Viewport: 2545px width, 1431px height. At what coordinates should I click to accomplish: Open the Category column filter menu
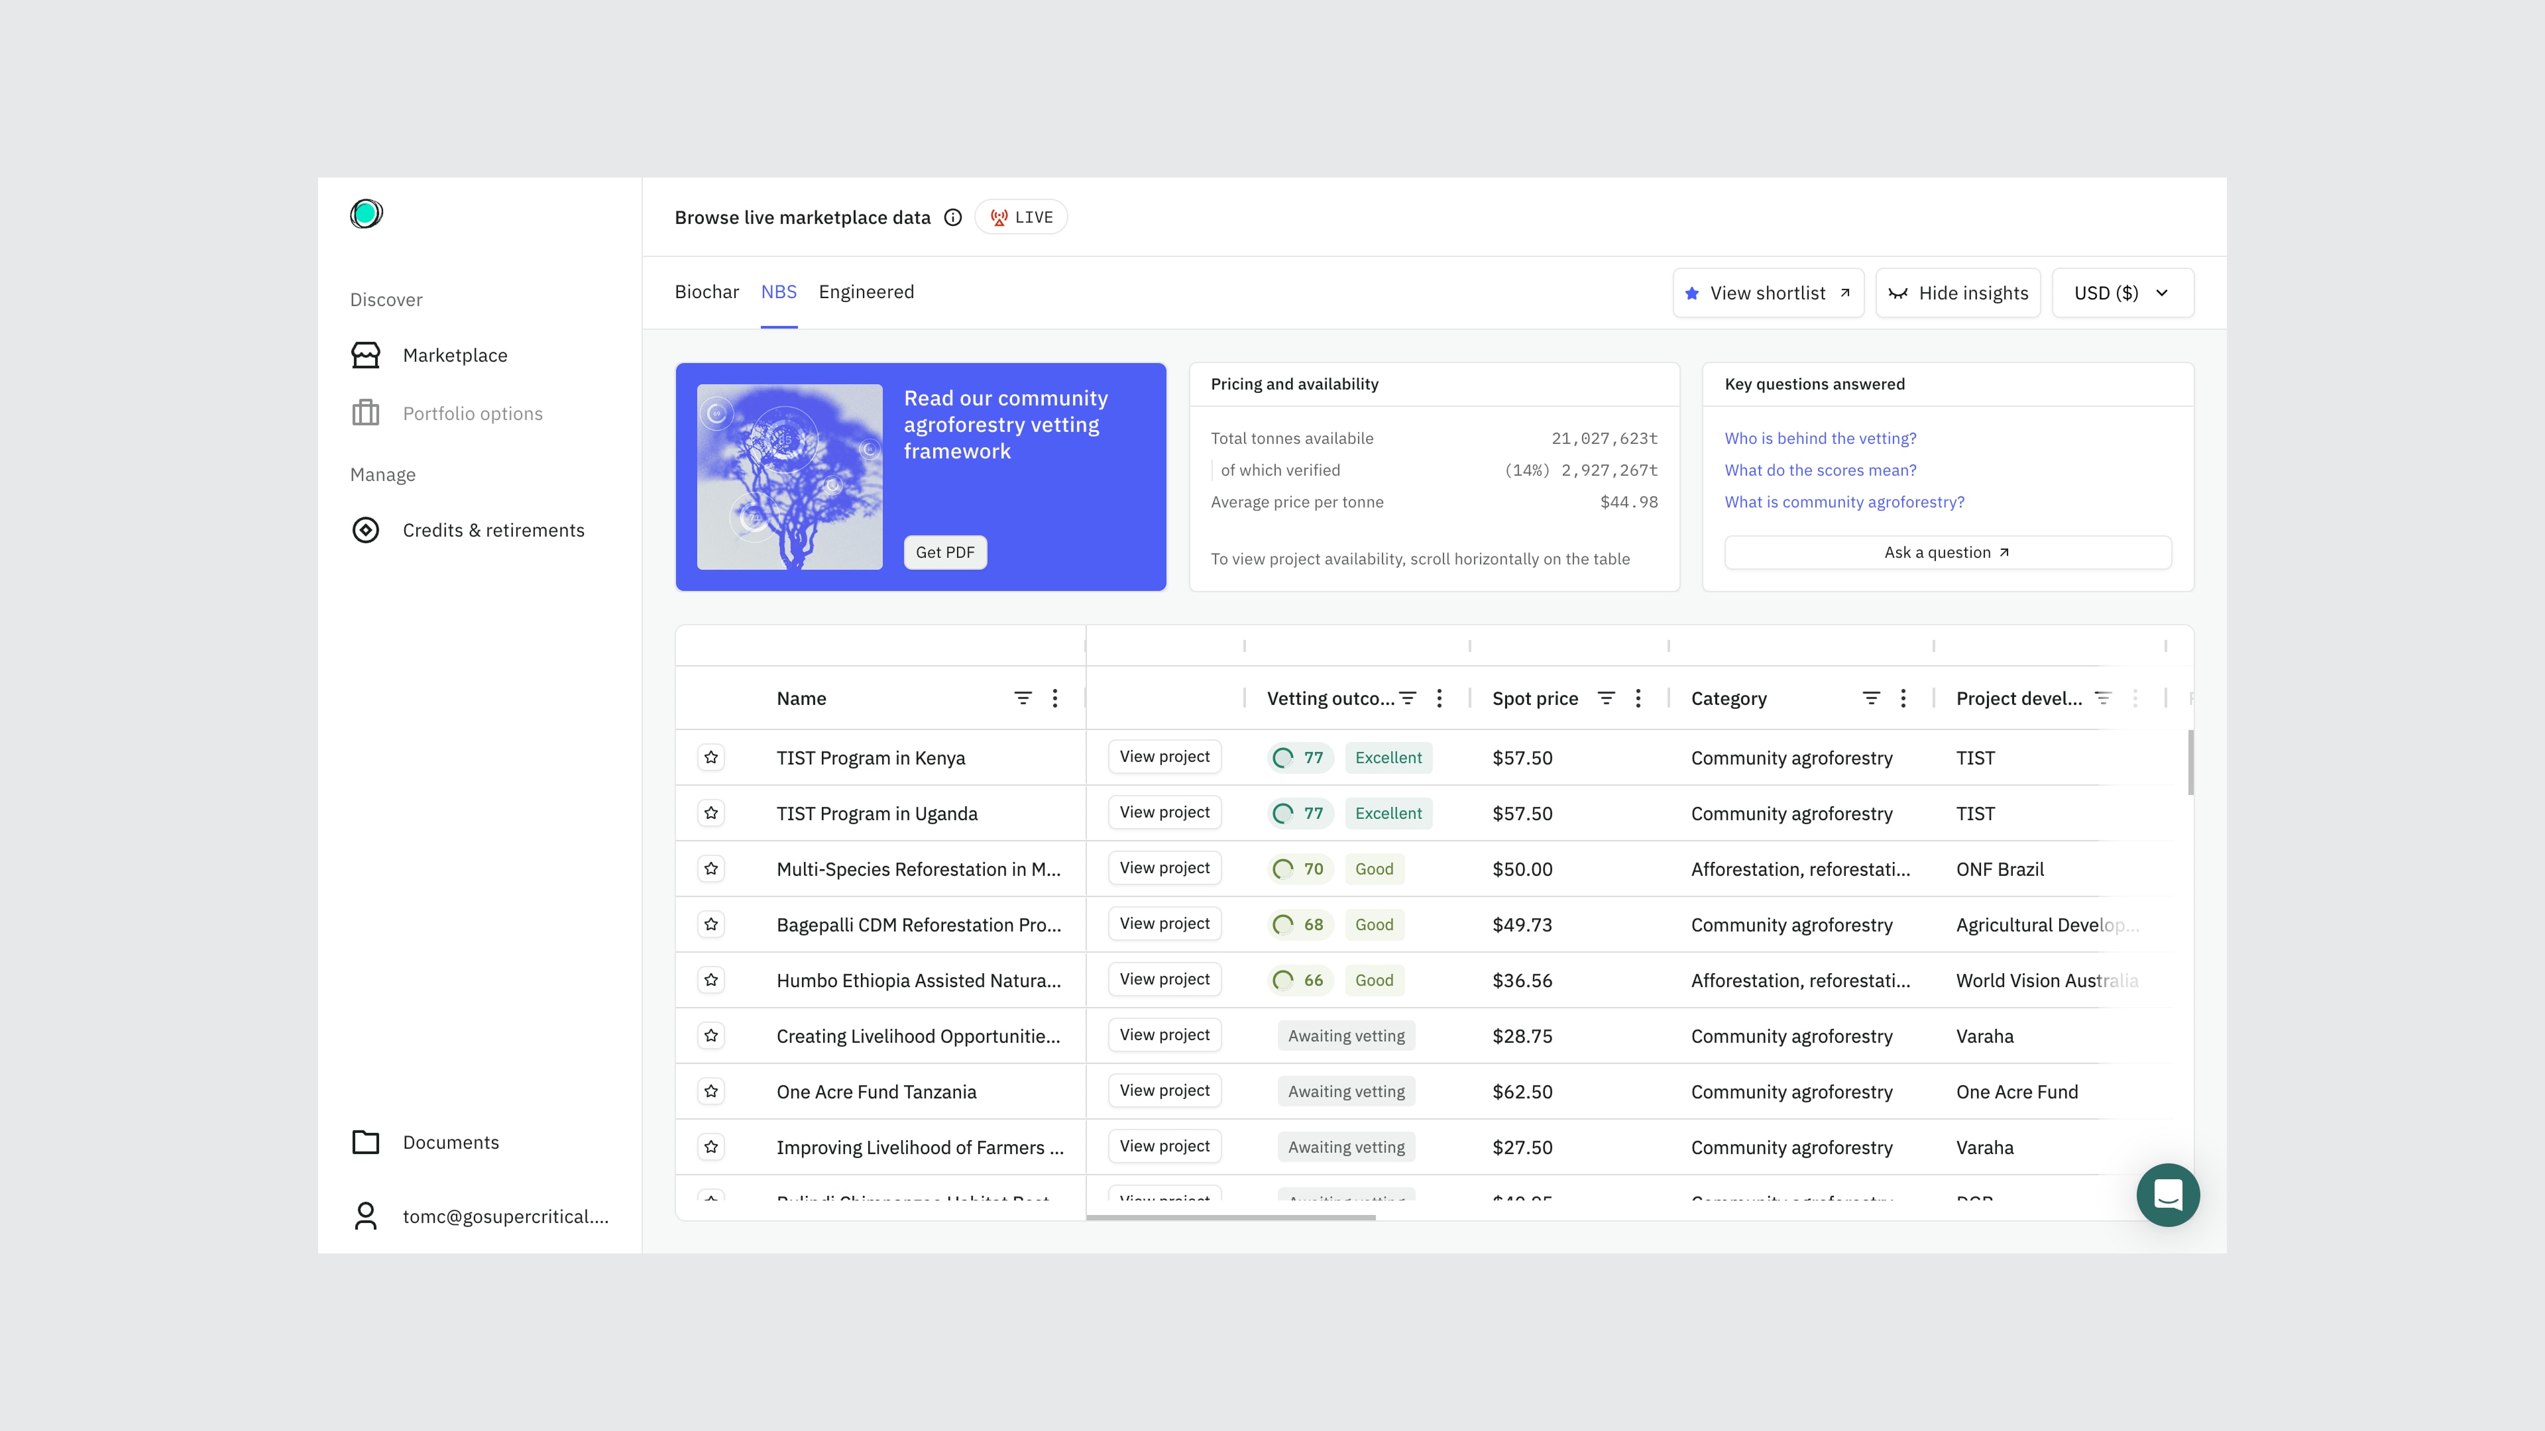click(1870, 698)
